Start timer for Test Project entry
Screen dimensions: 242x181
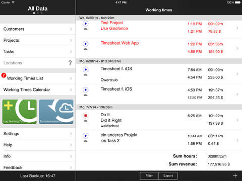86,24
